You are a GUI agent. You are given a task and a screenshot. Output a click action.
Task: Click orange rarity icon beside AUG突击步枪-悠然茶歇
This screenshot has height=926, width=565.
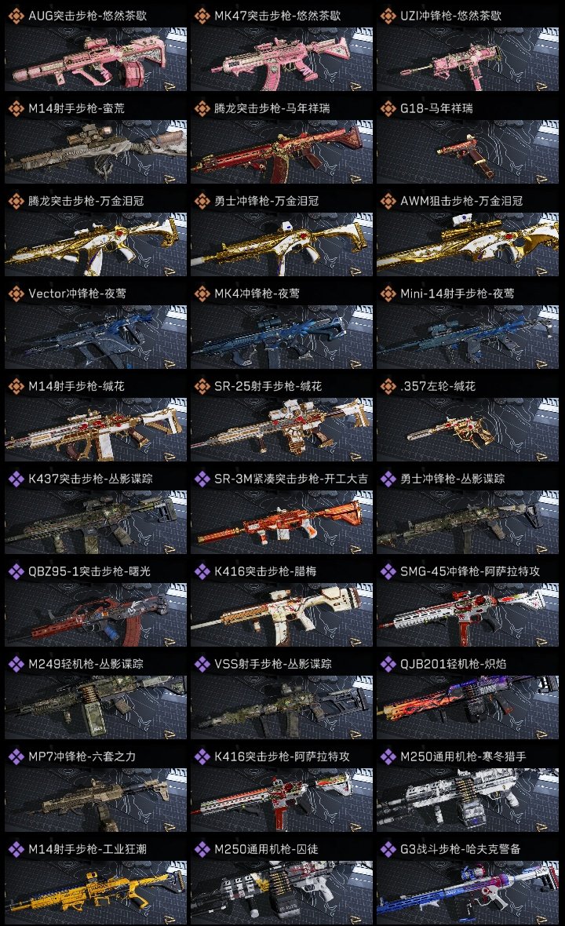pyautogui.click(x=16, y=16)
